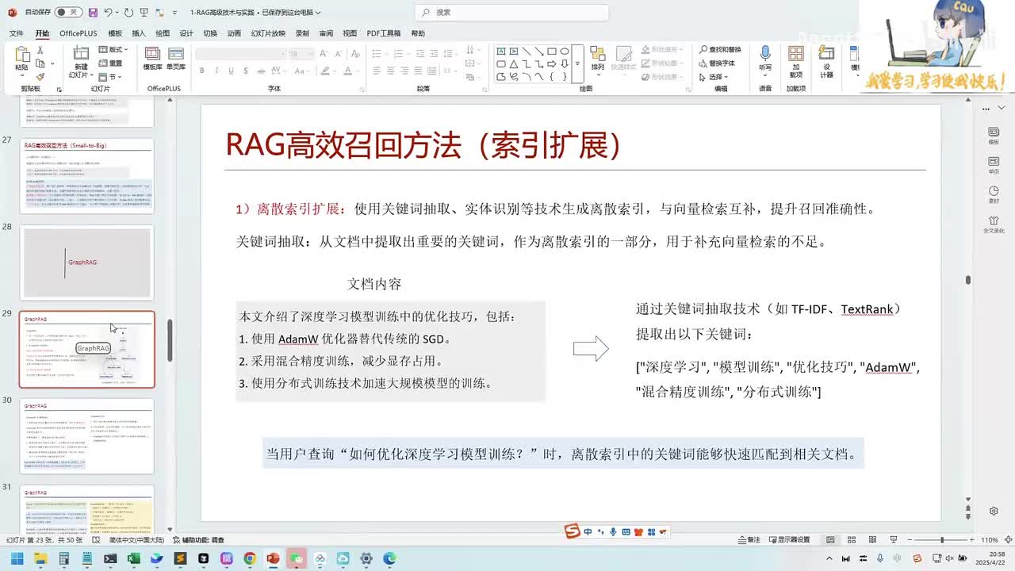Switch to the Insert (插入) tab

coord(139,33)
